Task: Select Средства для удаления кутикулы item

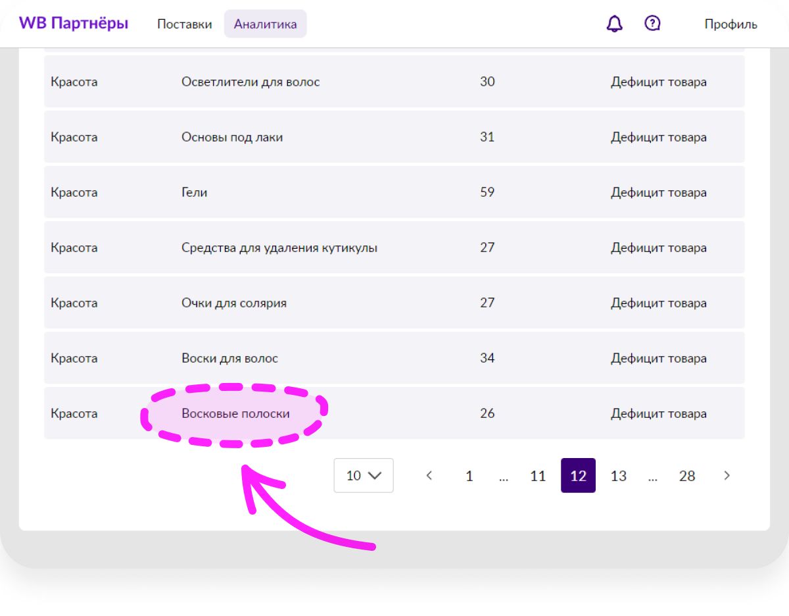Action: [279, 247]
